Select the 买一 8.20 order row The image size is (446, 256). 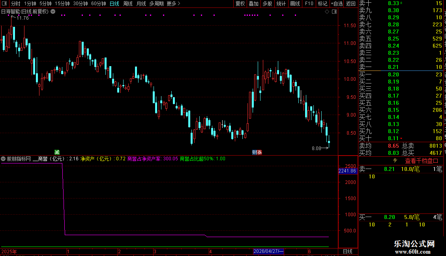click(401, 74)
